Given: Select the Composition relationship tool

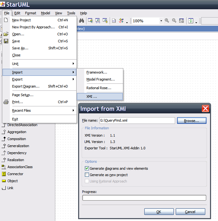Looking at the screenshot, I should 17,139.
